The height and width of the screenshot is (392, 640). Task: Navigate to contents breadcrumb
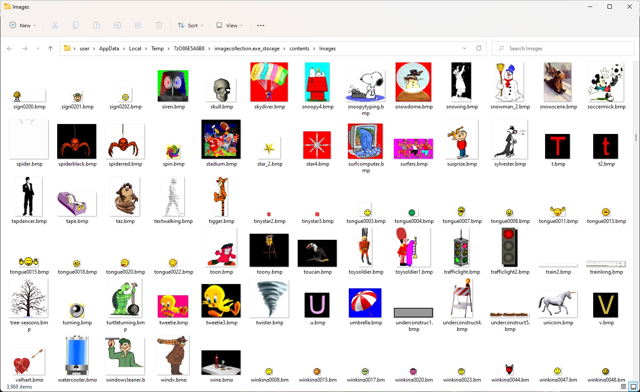point(299,49)
